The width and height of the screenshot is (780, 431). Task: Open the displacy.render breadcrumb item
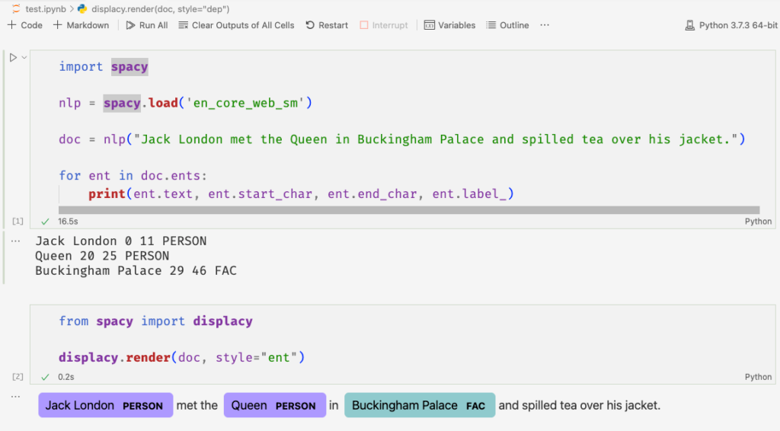pyautogui.click(x=159, y=8)
